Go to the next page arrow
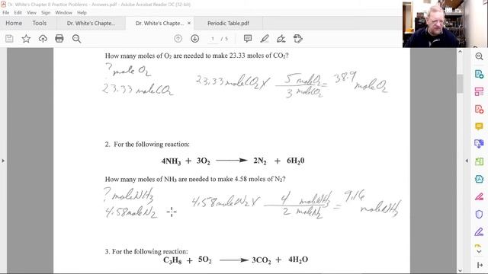The image size is (488, 274). coord(195,39)
